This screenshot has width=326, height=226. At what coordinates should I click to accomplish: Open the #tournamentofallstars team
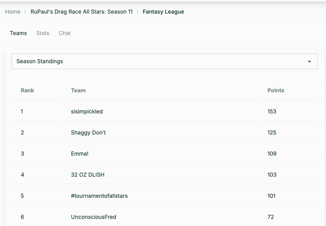click(99, 196)
